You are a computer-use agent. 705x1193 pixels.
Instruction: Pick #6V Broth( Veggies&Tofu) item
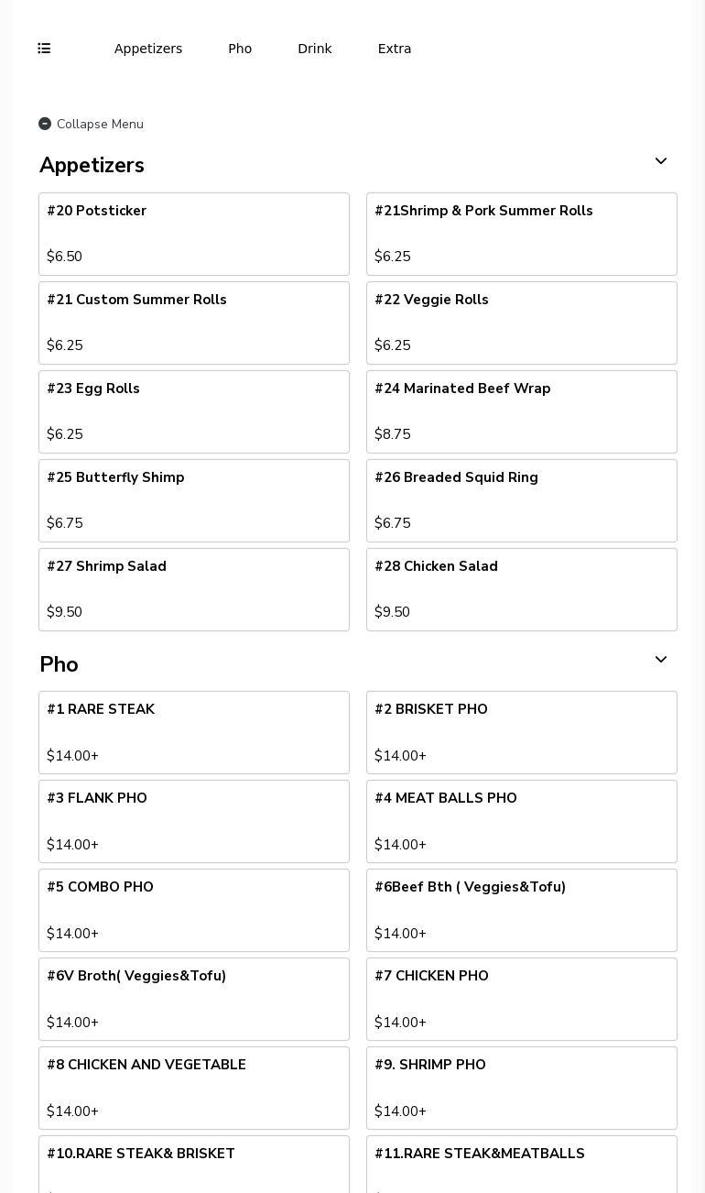click(x=194, y=999)
